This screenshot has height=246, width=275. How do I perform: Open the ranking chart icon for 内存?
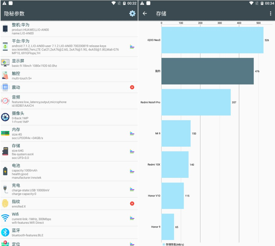(132, 133)
